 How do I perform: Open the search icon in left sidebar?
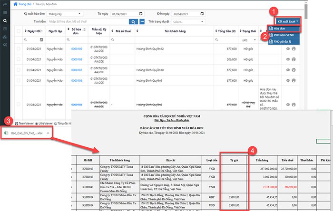5,21
